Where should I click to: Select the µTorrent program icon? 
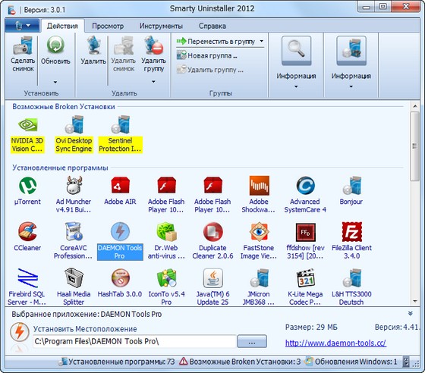[27, 186]
